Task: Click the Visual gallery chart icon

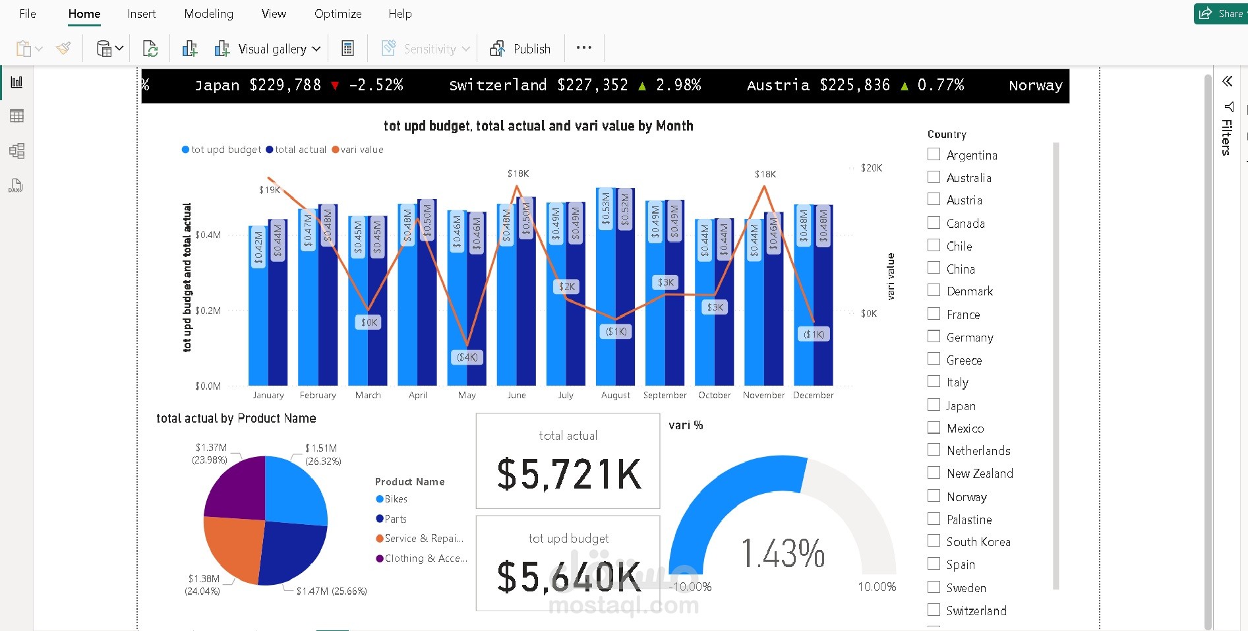Action: pos(222,49)
